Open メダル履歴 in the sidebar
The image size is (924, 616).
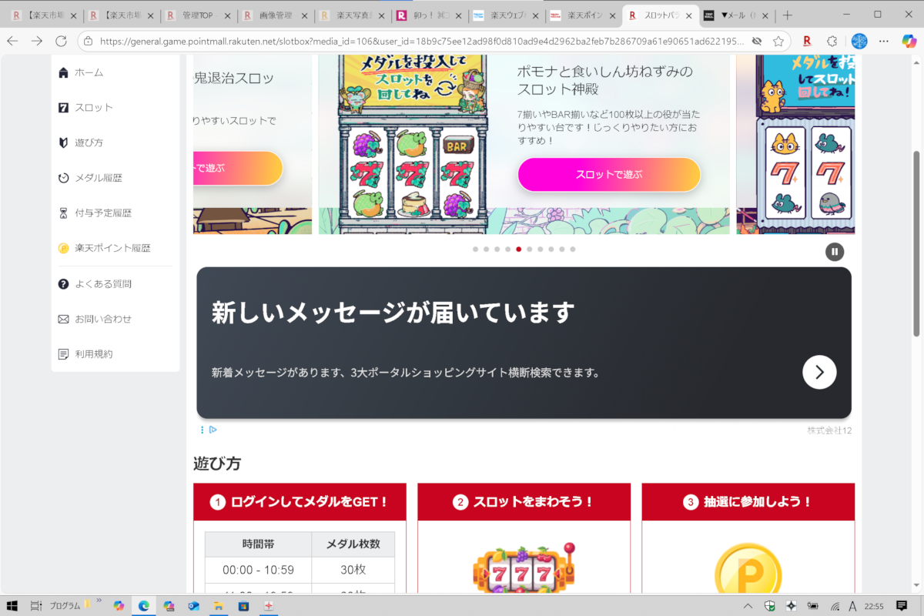(115, 178)
